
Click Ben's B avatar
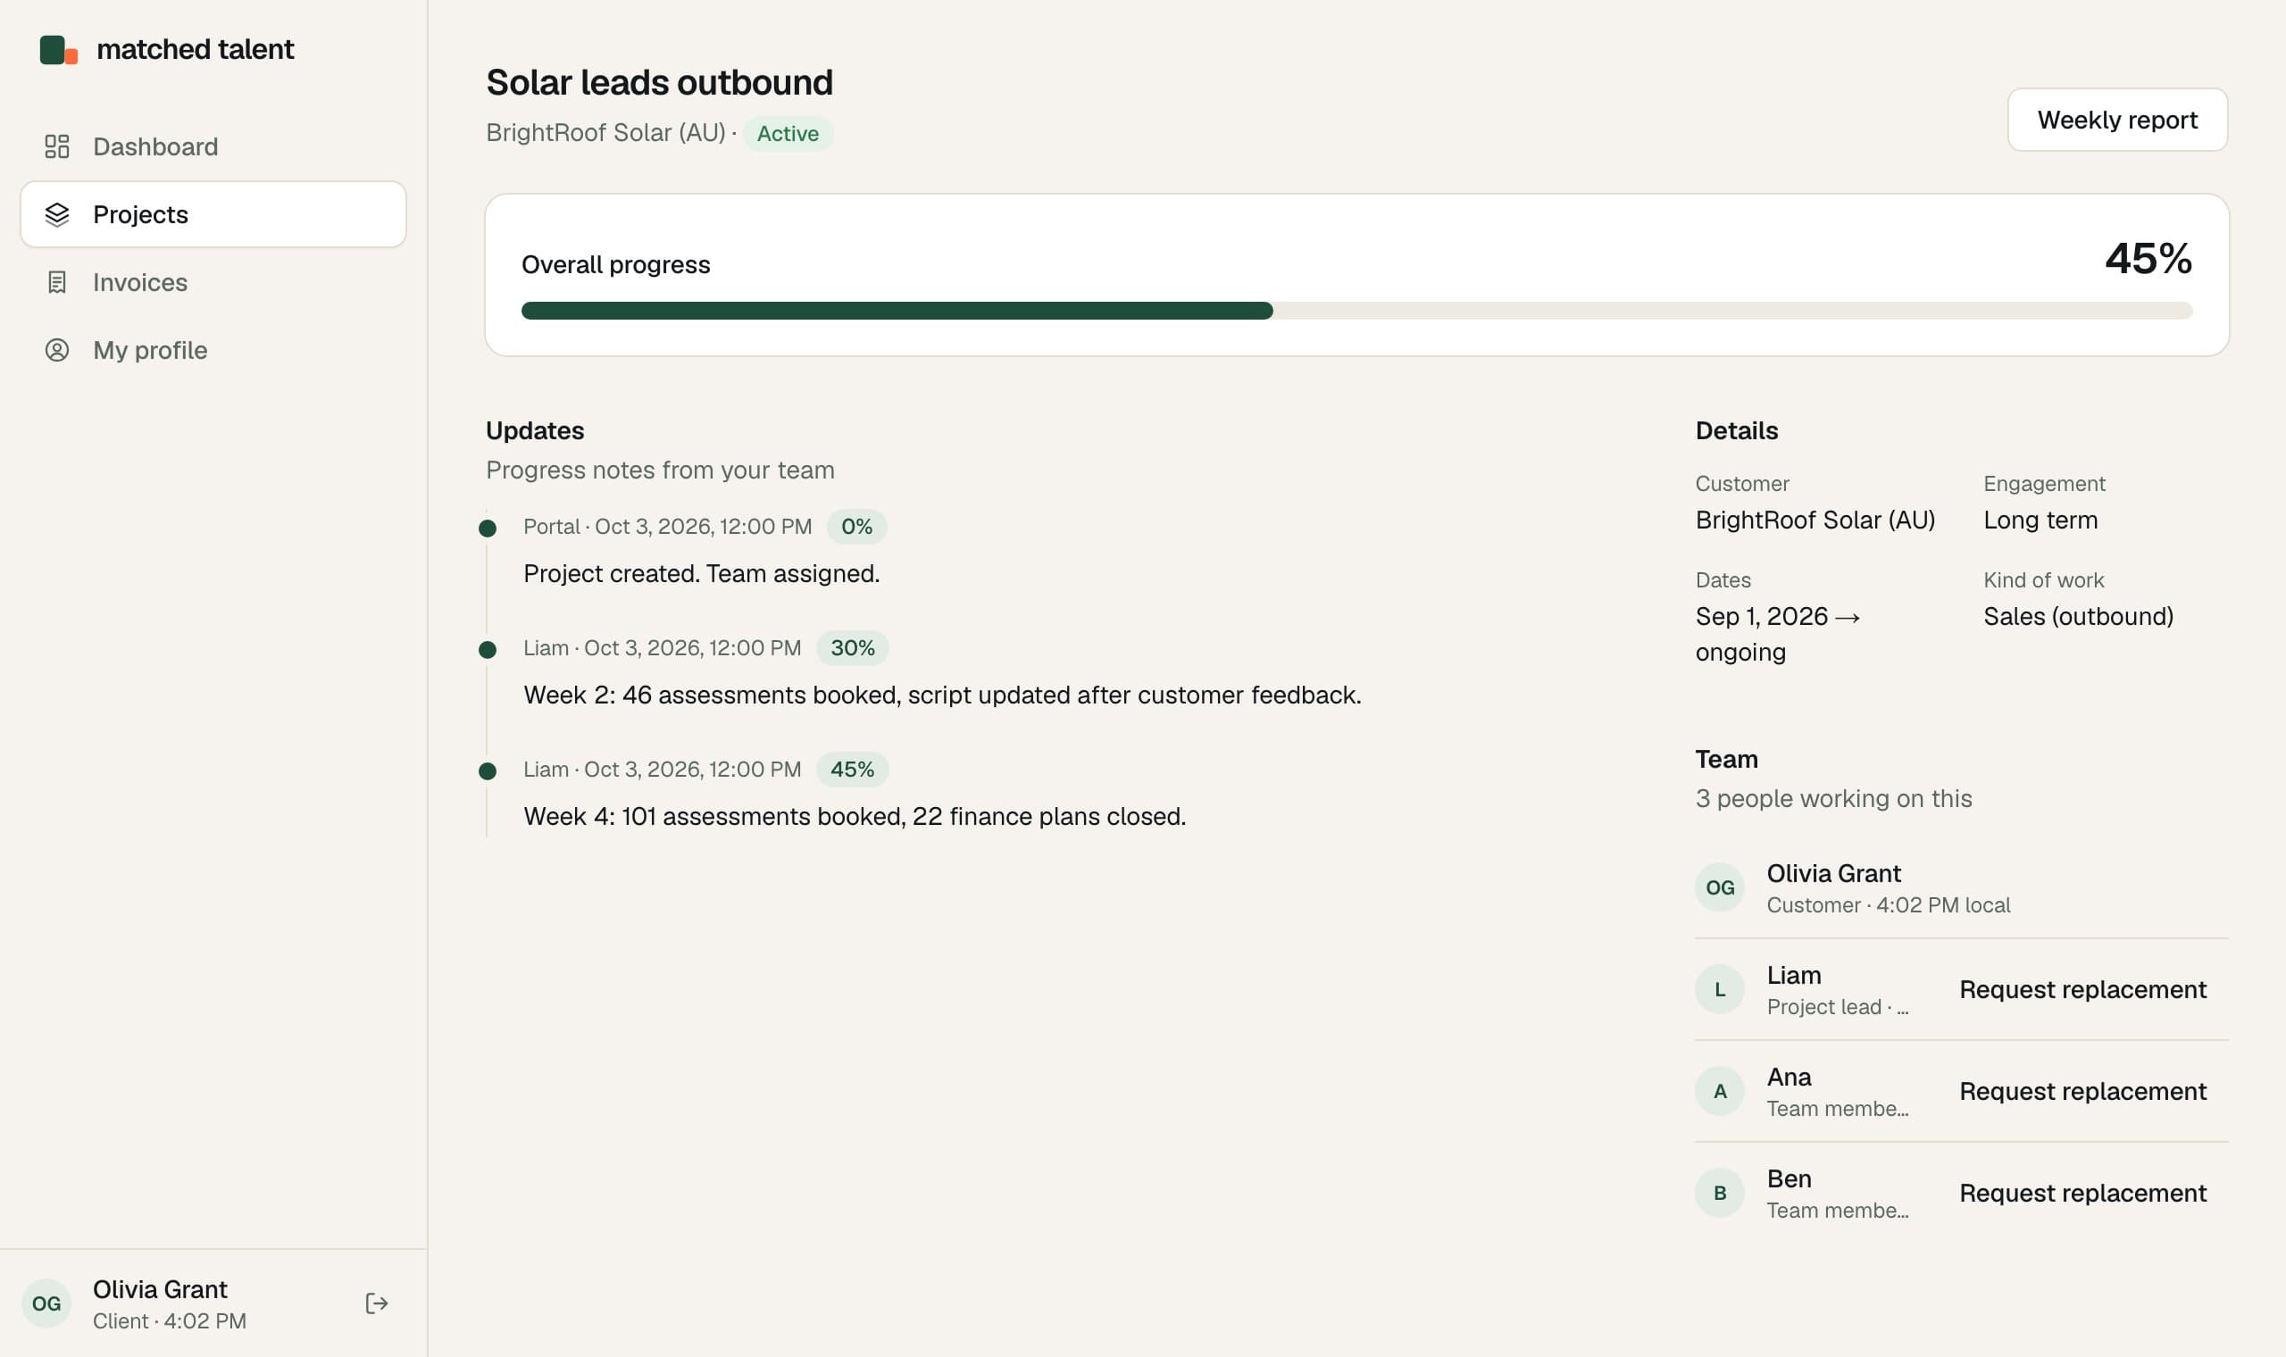tap(1719, 1193)
